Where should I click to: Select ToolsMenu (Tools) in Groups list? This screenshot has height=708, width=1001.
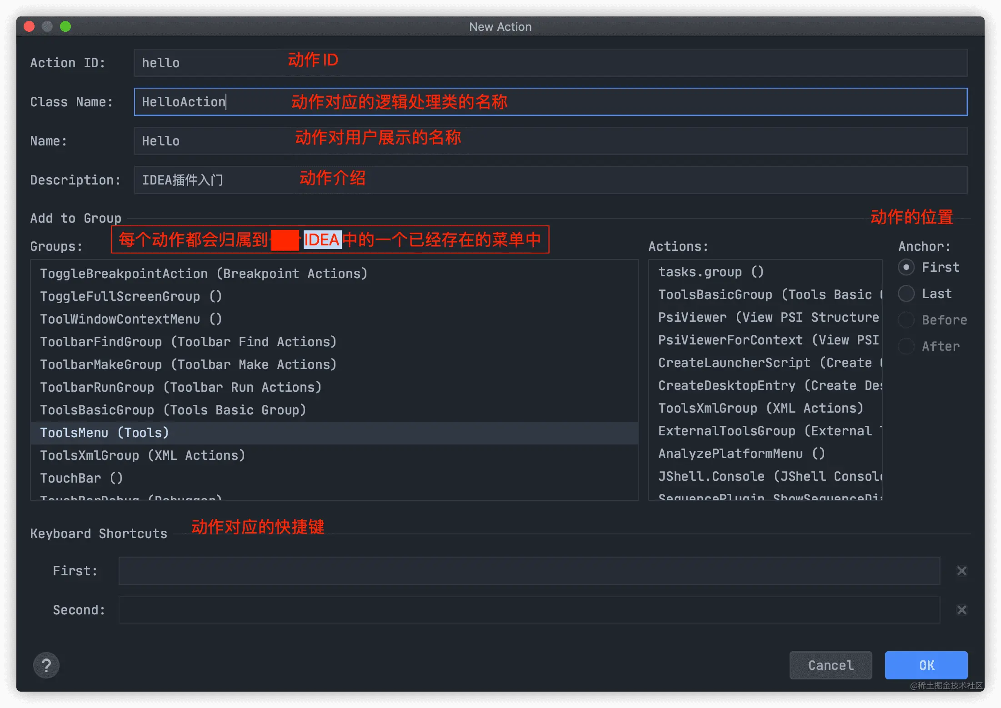(335, 433)
